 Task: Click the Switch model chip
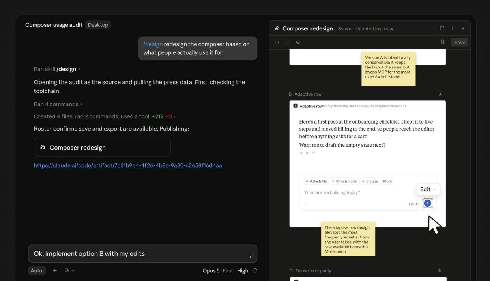pyautogui.click(x=344, y=181)
